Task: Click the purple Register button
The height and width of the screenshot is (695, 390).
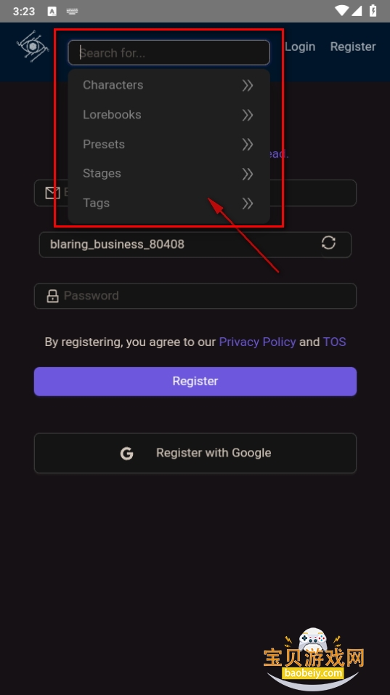Action: point(195,381)
